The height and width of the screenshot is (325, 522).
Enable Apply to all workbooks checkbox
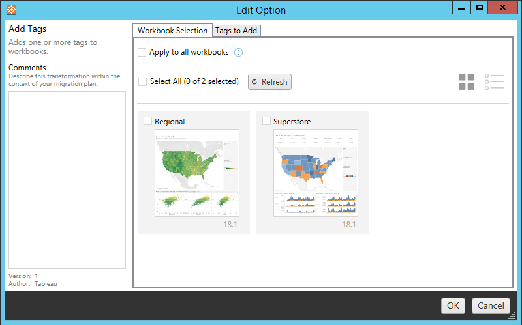click(x=142, y=52)
